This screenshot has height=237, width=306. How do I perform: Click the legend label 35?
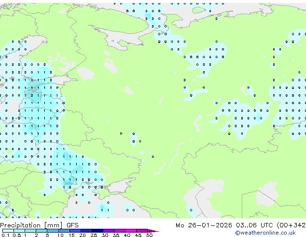(x=116, y=235)
